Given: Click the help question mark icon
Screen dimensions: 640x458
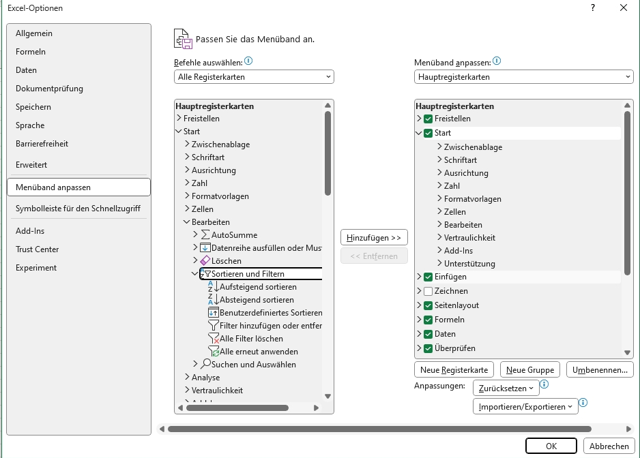Looking at the screenshot, I should pos(593,7).
